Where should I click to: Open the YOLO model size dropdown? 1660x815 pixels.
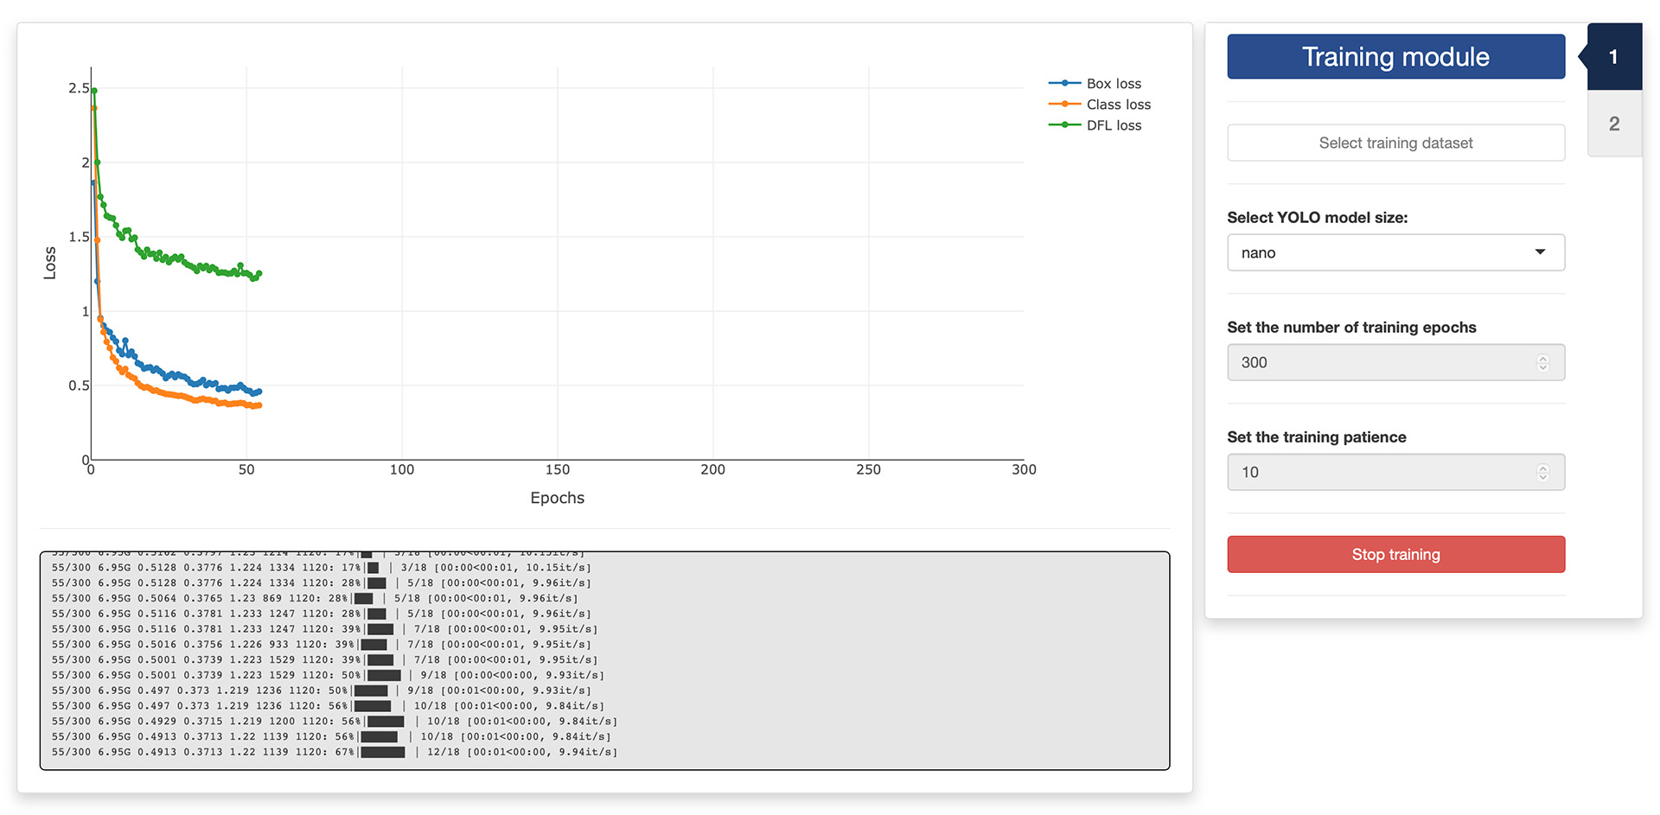pos(1395,252)
